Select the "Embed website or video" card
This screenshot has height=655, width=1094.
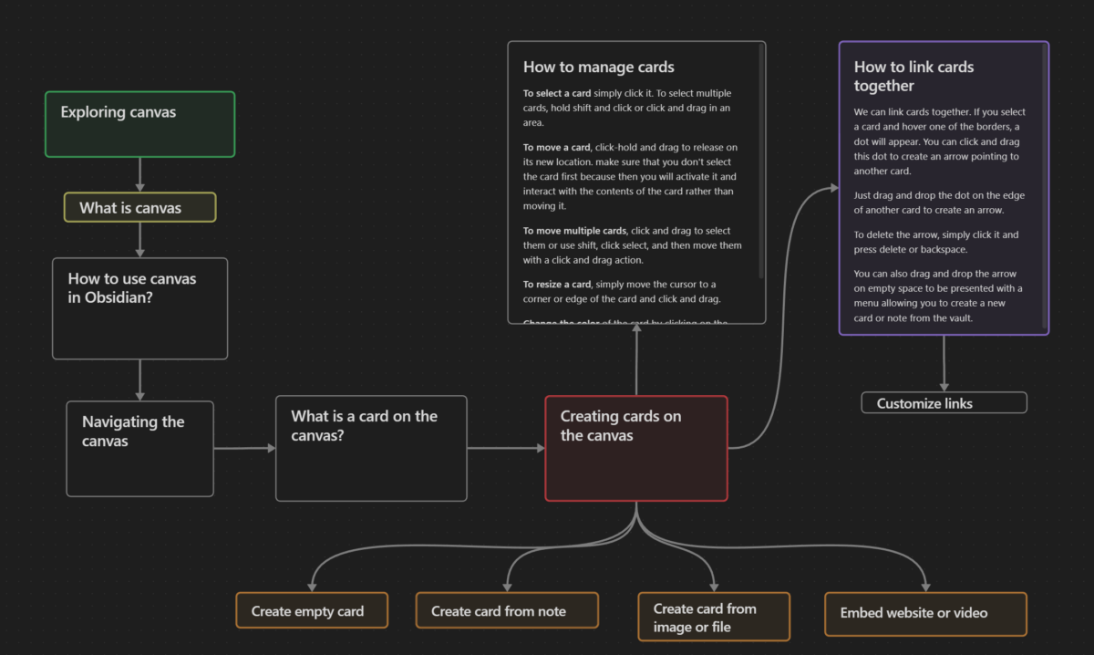[924, 614]
